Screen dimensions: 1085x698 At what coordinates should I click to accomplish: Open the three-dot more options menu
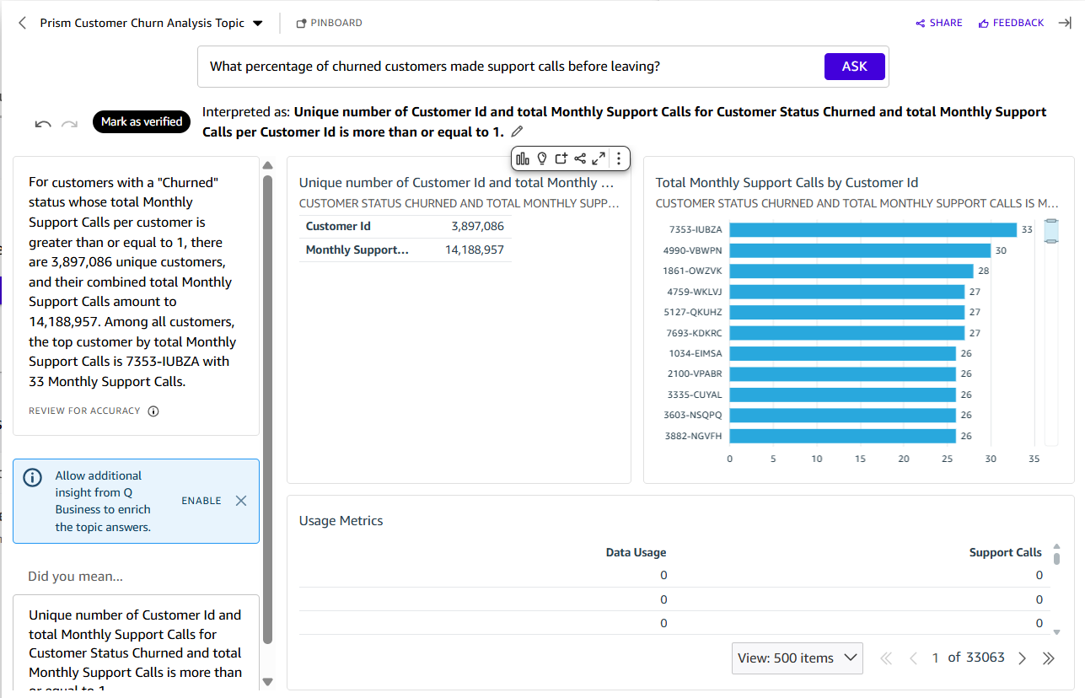coord(619,158)
